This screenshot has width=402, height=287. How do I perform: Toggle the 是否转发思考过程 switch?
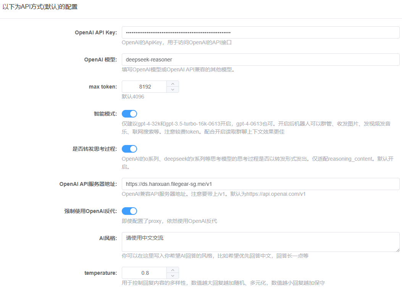point(129,149)
